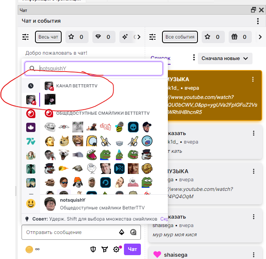Filter events by star counter
This screenshot has height=259, width=266.
tap(213, 37)
